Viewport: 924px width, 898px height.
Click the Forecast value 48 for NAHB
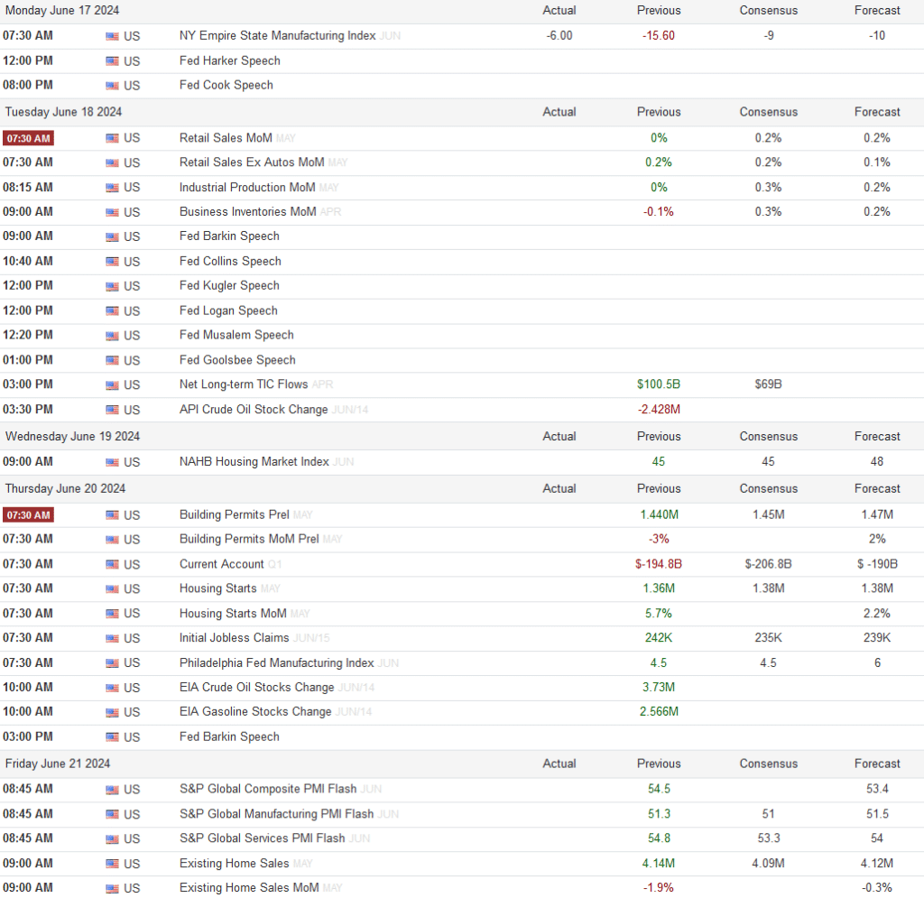[877, 462]
